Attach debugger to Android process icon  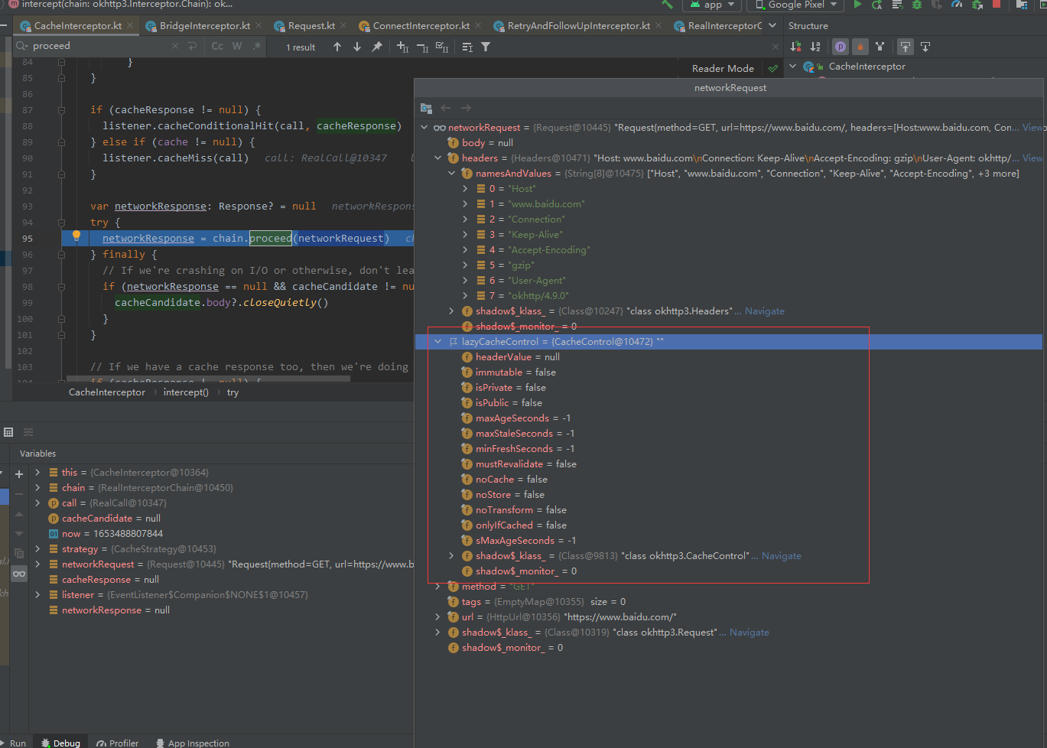tap(977, 5)
